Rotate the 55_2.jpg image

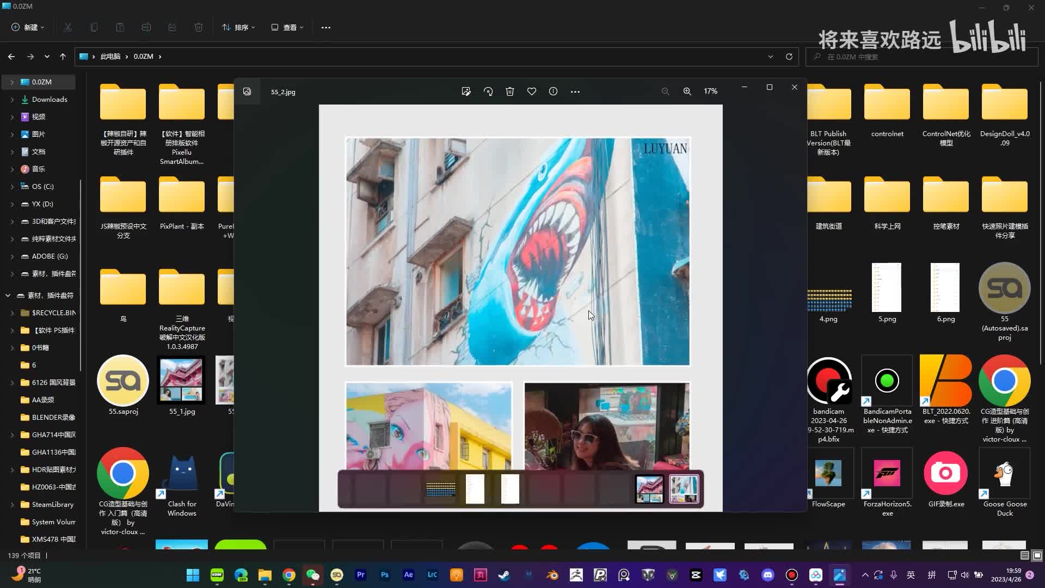click(x=488, y=91)
